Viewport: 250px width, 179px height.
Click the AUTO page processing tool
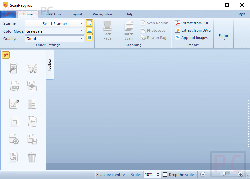(14, 86)
